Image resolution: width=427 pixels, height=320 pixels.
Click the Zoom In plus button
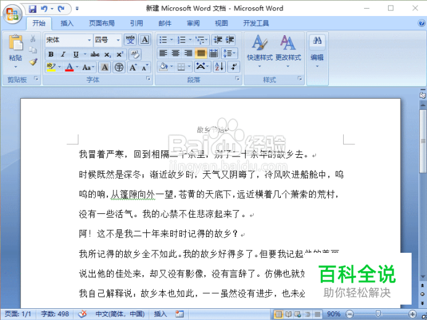point(413,314)
